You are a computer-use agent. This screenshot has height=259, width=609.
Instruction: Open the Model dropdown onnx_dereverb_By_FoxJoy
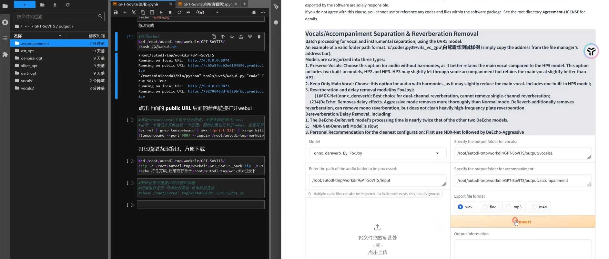click(378, 153)
